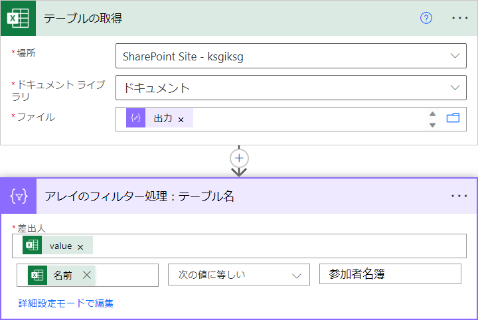The image size is (478, 320).
Task: Click the 場所 field label
Action: point(26,53)
